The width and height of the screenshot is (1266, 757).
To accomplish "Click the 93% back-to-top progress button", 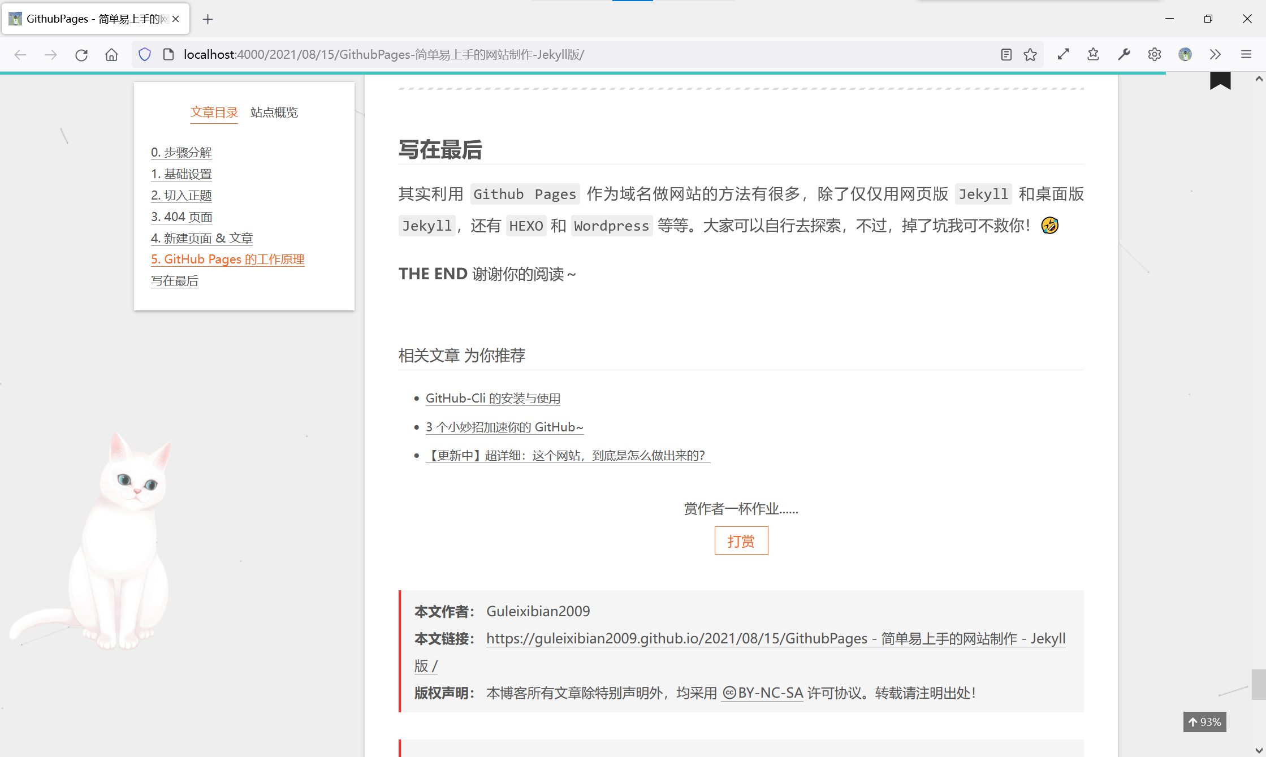I will (x=1204, y=722).
